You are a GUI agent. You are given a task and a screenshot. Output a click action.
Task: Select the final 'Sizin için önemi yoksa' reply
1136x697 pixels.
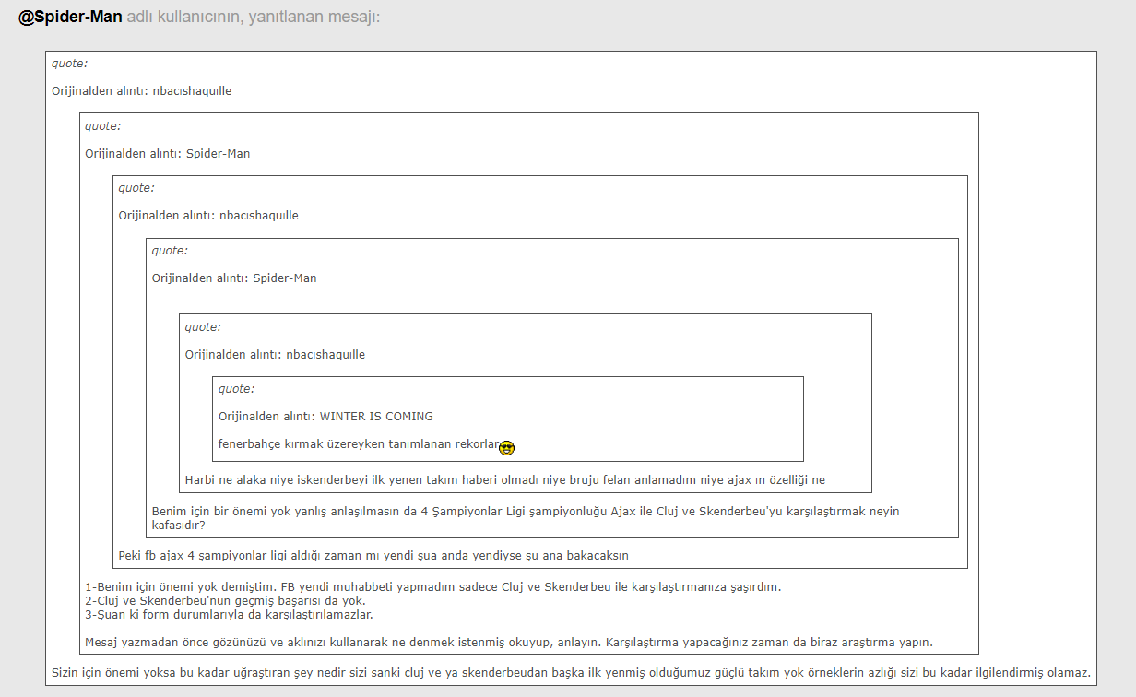click(x=570, y=672)
